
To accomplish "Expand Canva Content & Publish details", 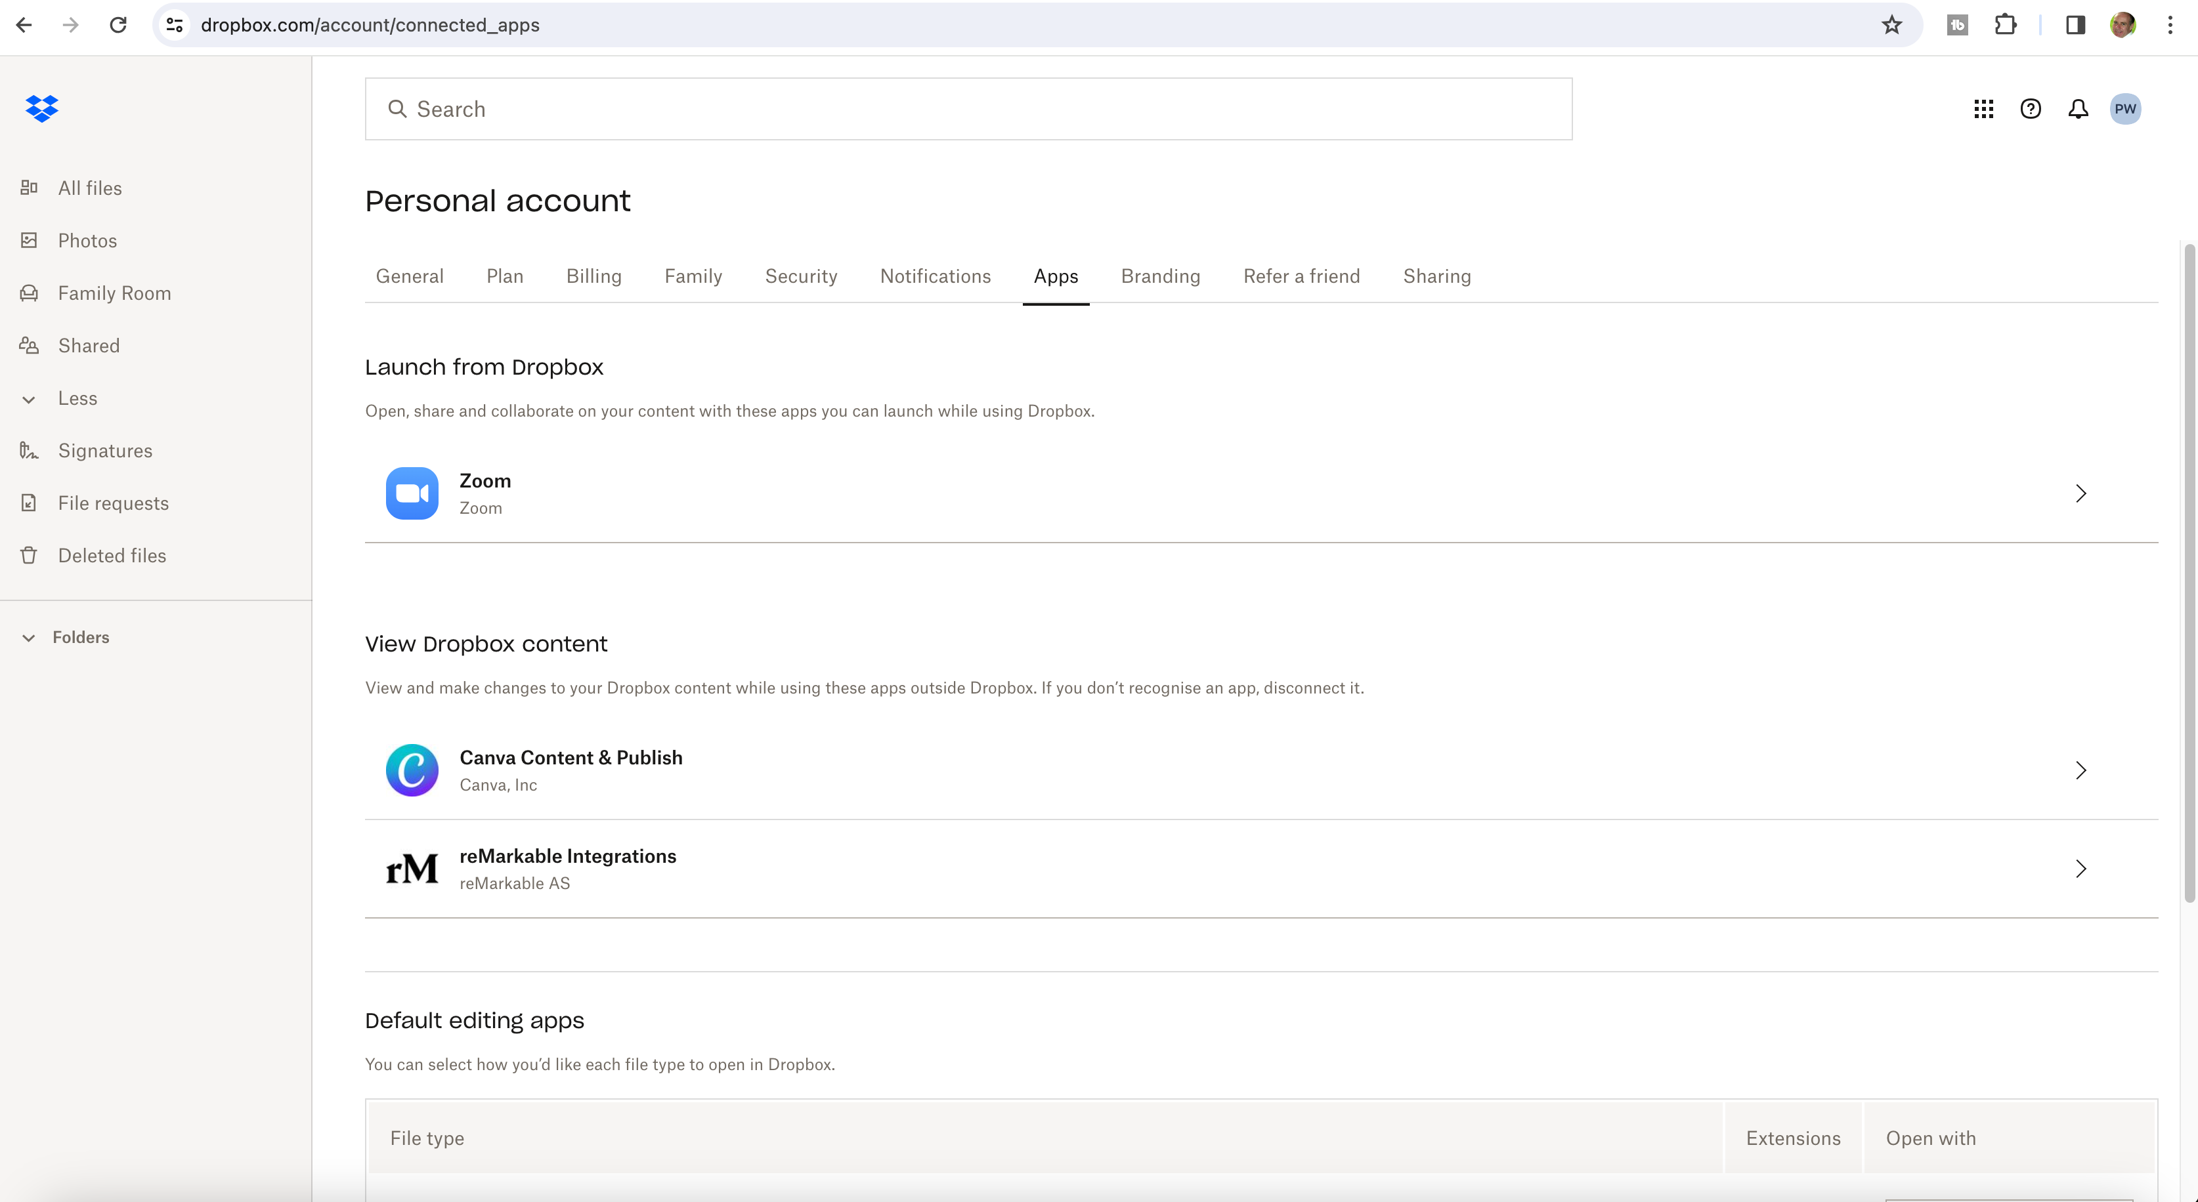I will tap(2081, 770).
